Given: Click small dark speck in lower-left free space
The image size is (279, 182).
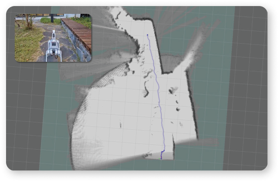Looking at the screenshot, I should [120, 125].
